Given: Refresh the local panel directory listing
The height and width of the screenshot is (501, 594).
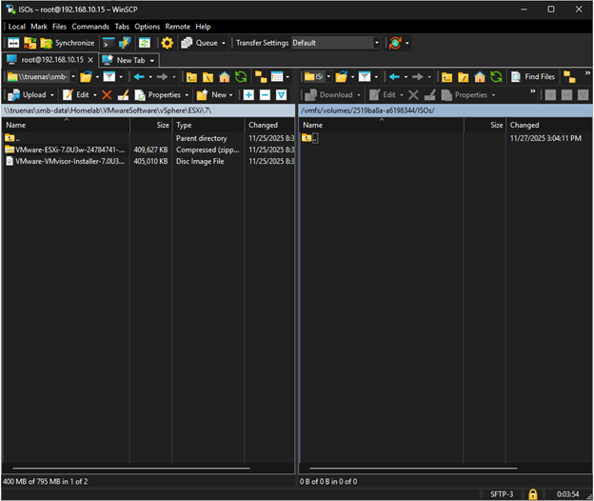Looking at the screenshot, I should point(241,77).
